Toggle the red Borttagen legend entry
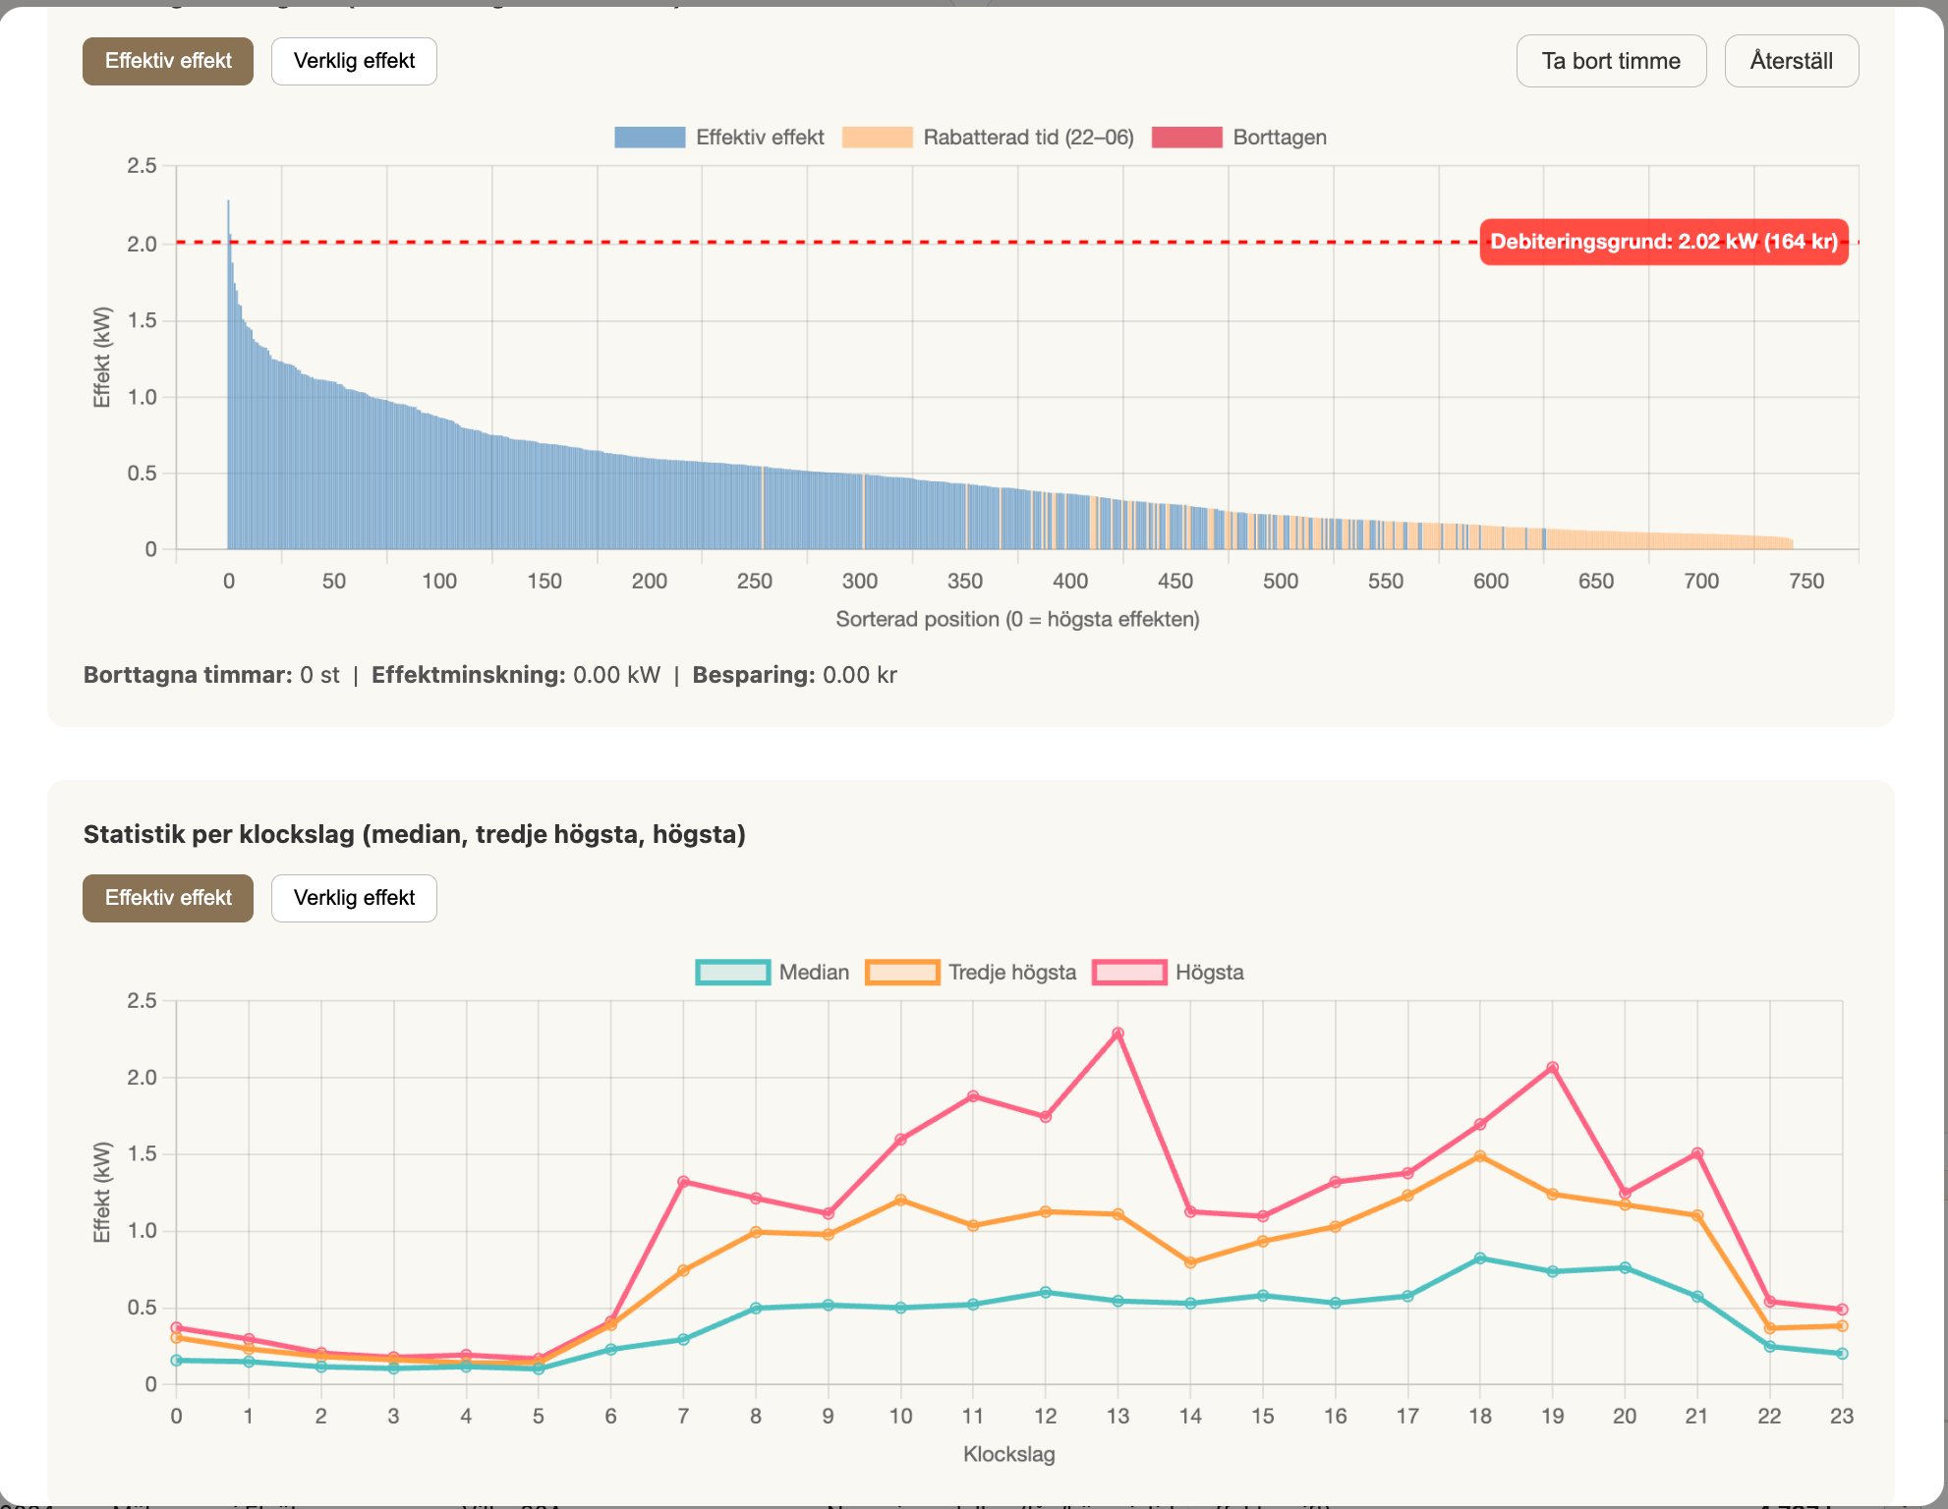Screen dimensions: 1948x1509 [1239, 138]
